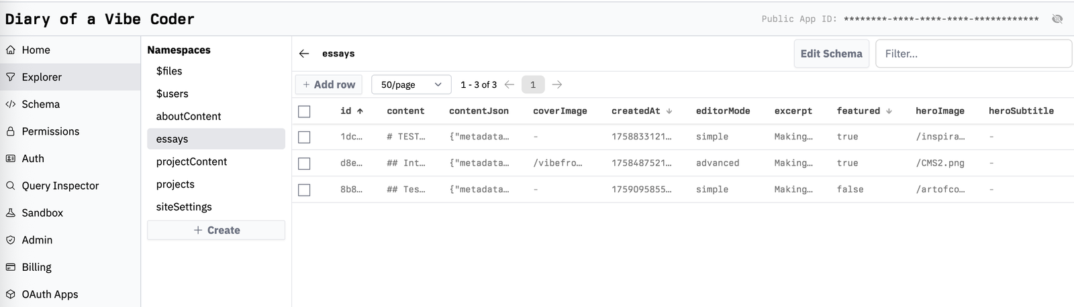Sort by featured column arrow
Viewport: 1074px width, 307px height.
point(889,111)
